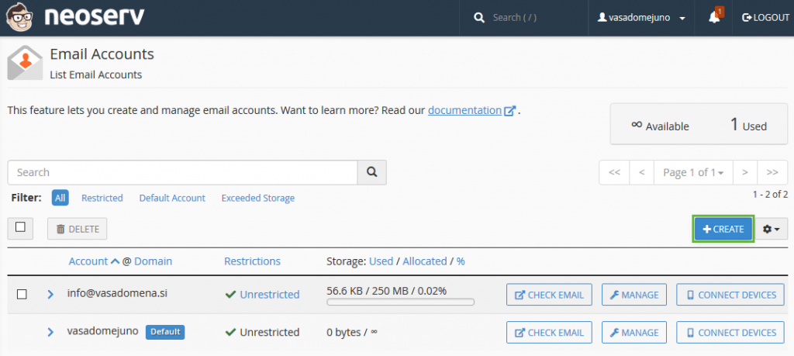Click the previous page arrow
This screenshot has height=356, width=794.
(x=641, y=172)
